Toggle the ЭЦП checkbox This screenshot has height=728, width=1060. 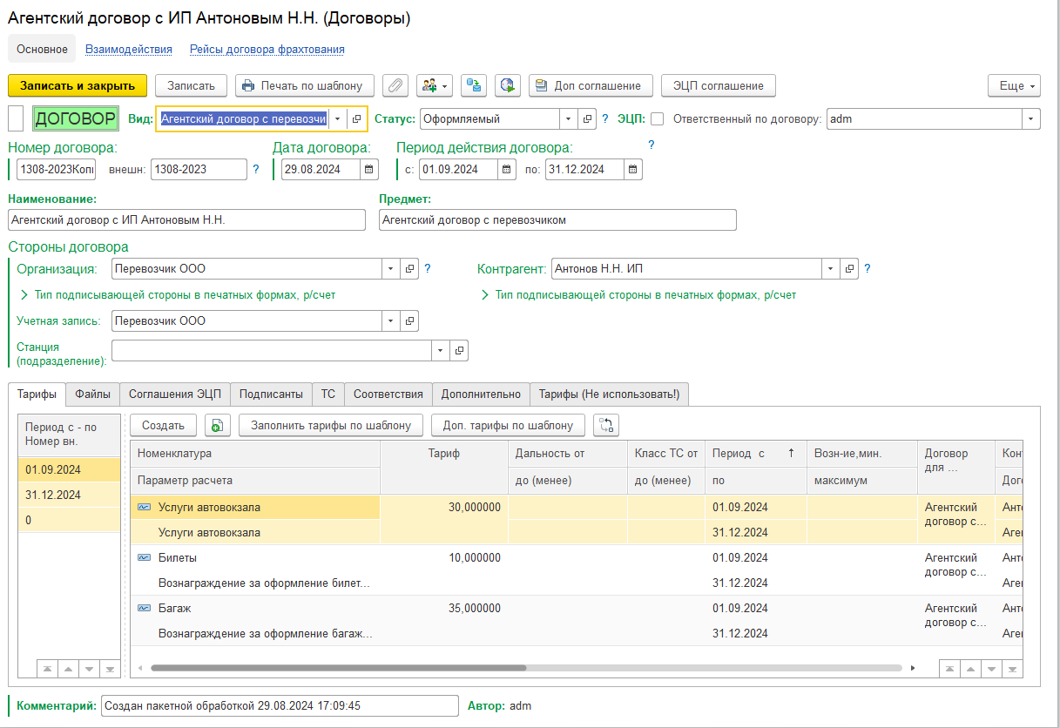pyautogui.click(x=657, y=119)
